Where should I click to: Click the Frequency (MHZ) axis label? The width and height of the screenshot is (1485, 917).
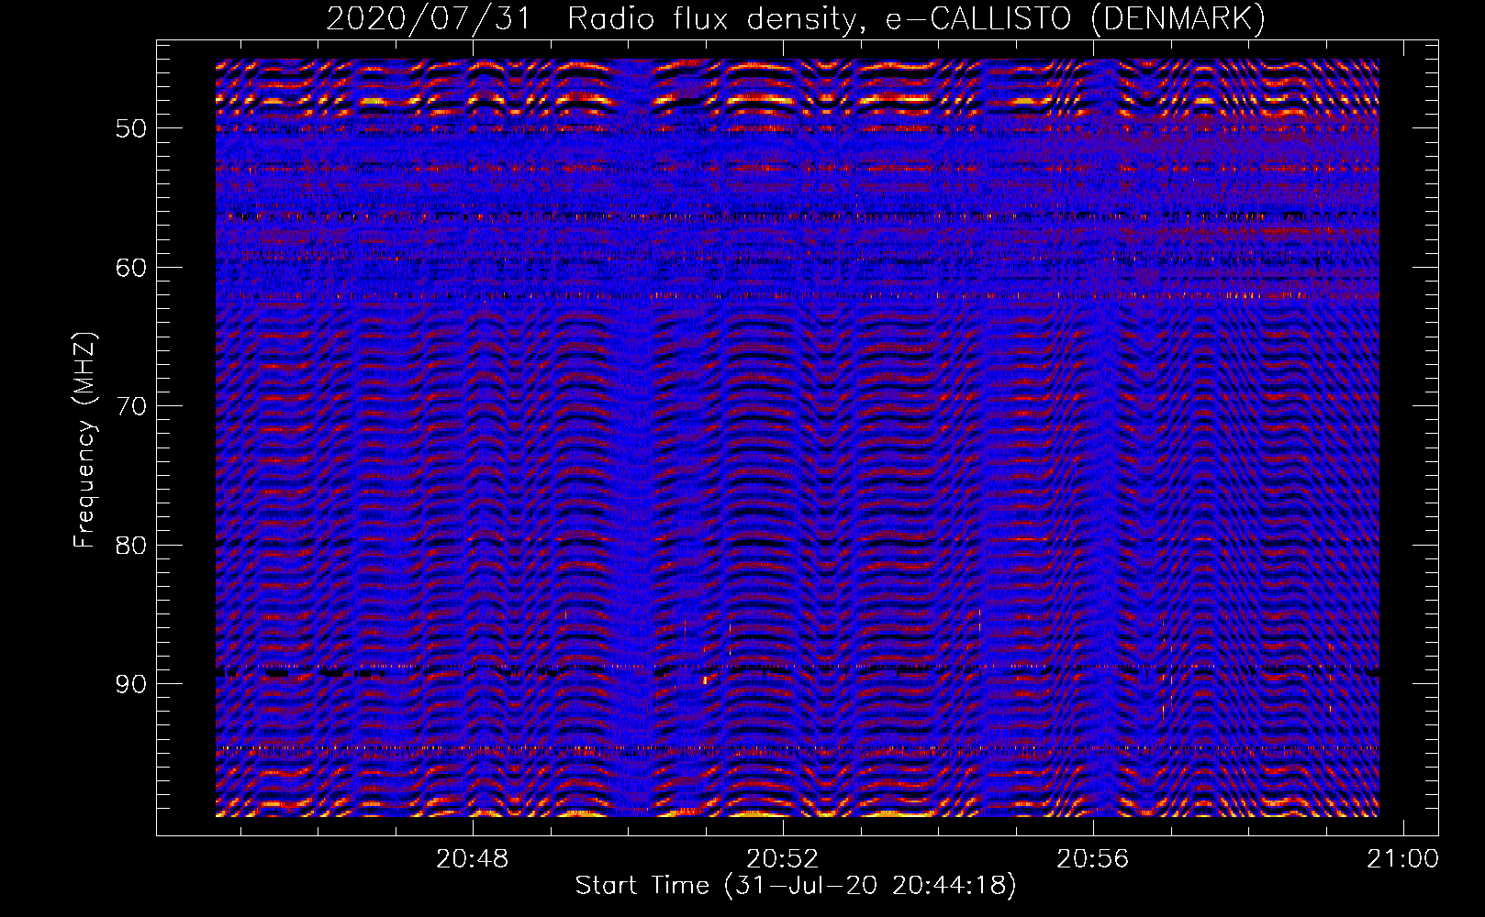click(x=84, y=440)
